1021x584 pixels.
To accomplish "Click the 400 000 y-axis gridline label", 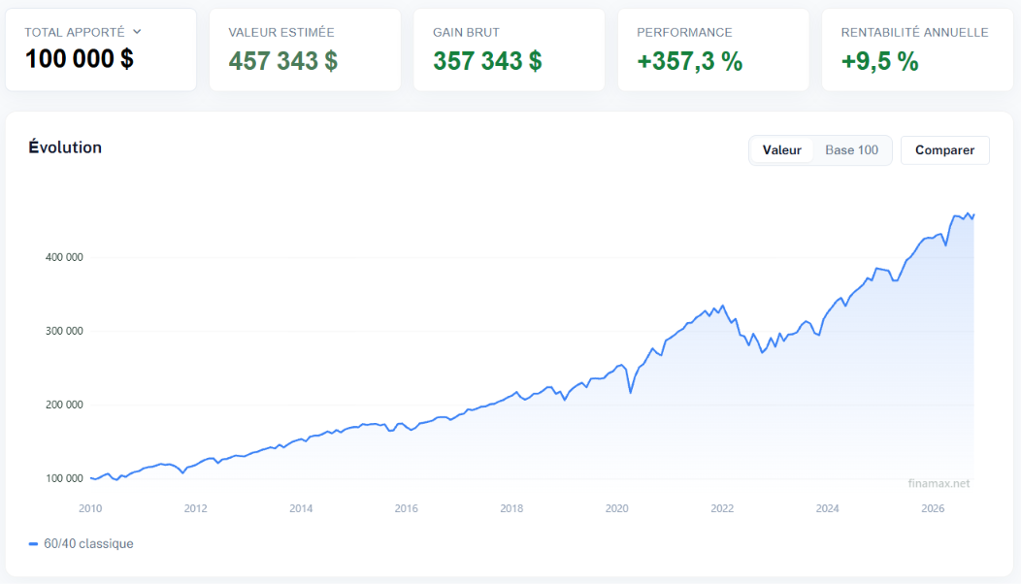I will 64,257.
